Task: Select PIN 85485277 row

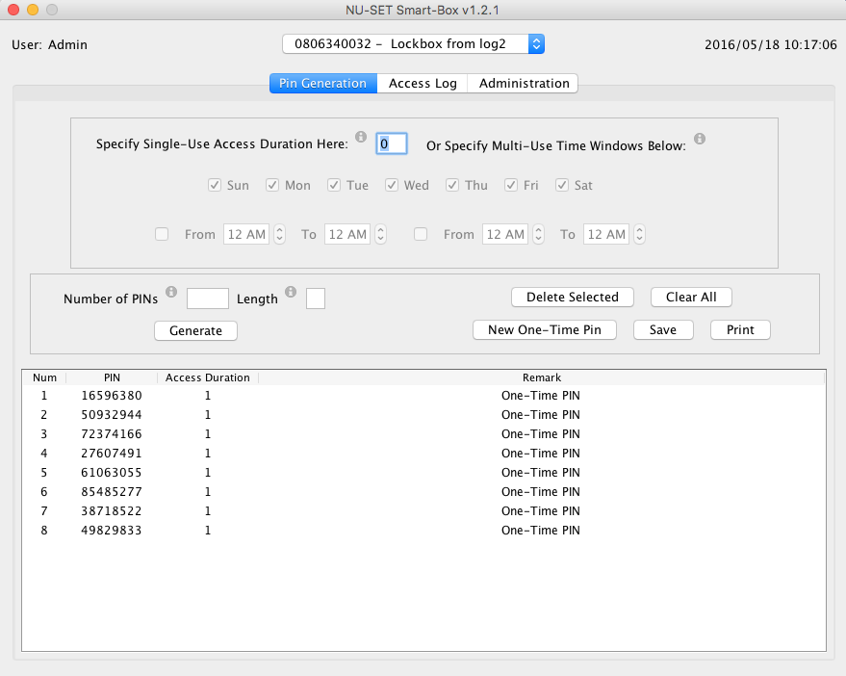Action: pos(423,492)
